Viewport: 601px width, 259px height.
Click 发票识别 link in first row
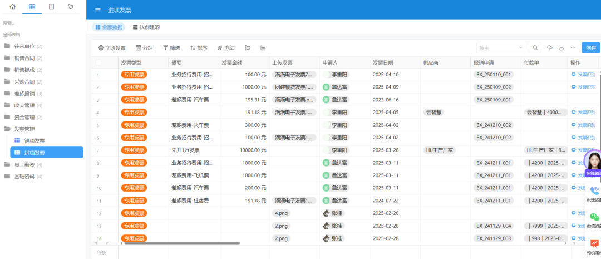(x=585, y=74)
